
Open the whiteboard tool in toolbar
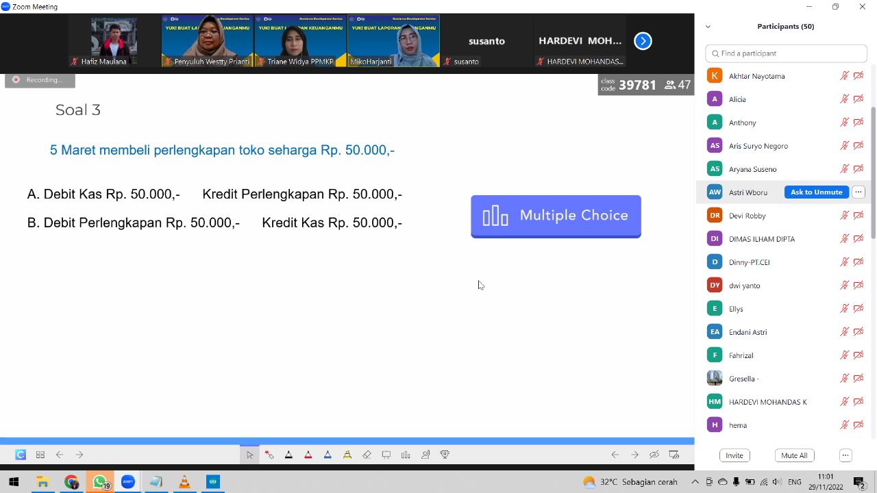point(386,455)
